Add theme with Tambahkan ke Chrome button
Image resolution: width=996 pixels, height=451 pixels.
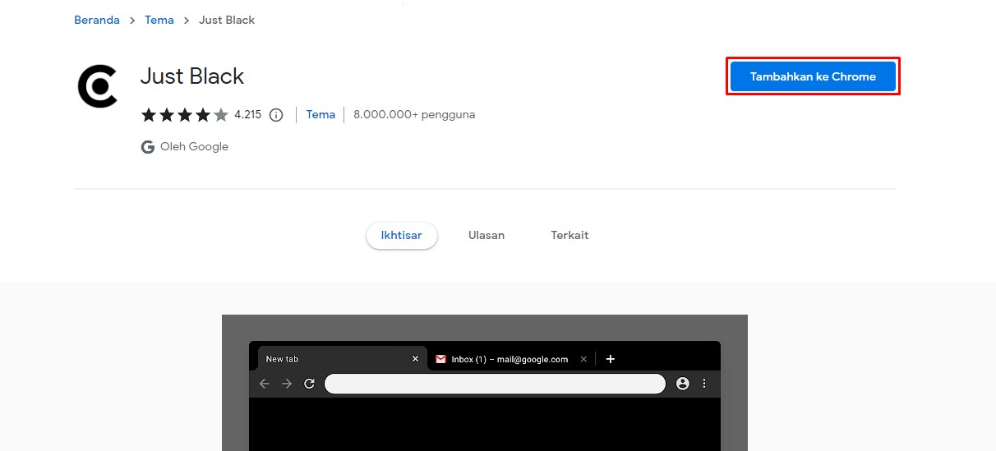pyautogui.click(x=813, y=76)
